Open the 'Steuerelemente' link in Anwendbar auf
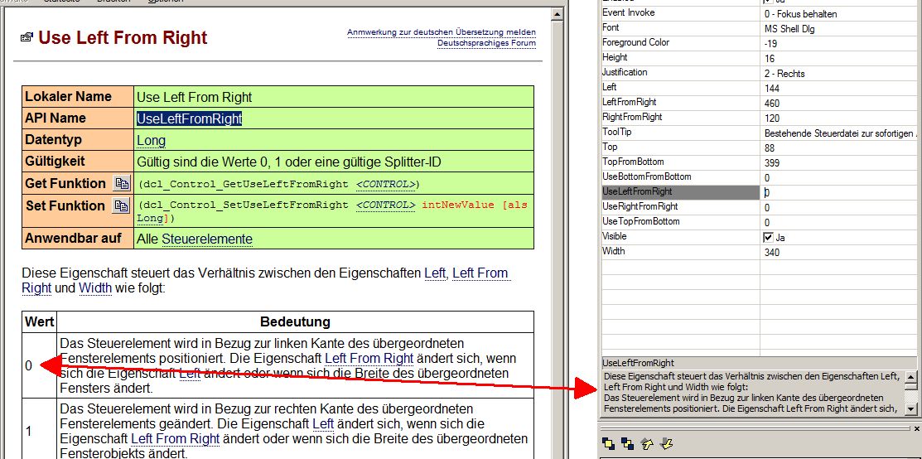 (x=207, y=239)
